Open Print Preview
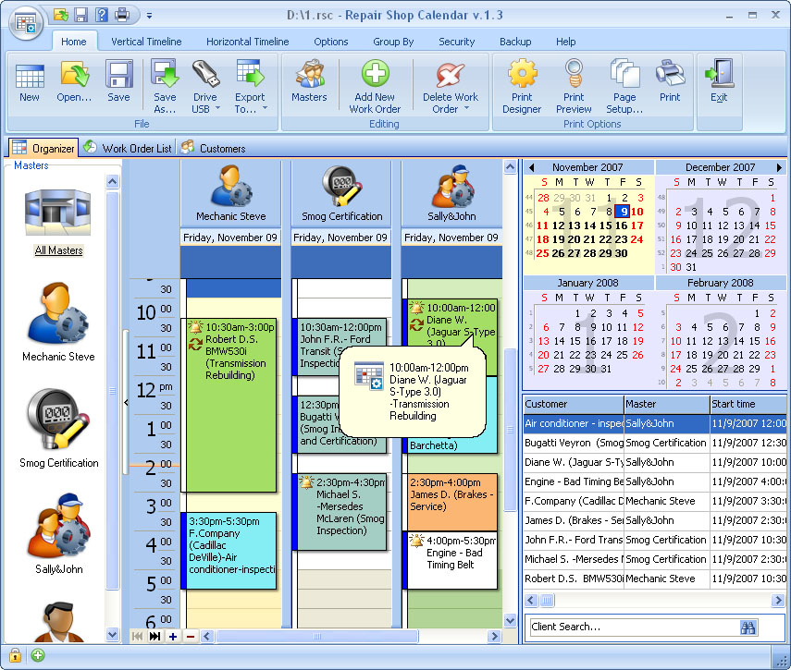The width and height of the screenshot is (791, 670). point(574,83)
